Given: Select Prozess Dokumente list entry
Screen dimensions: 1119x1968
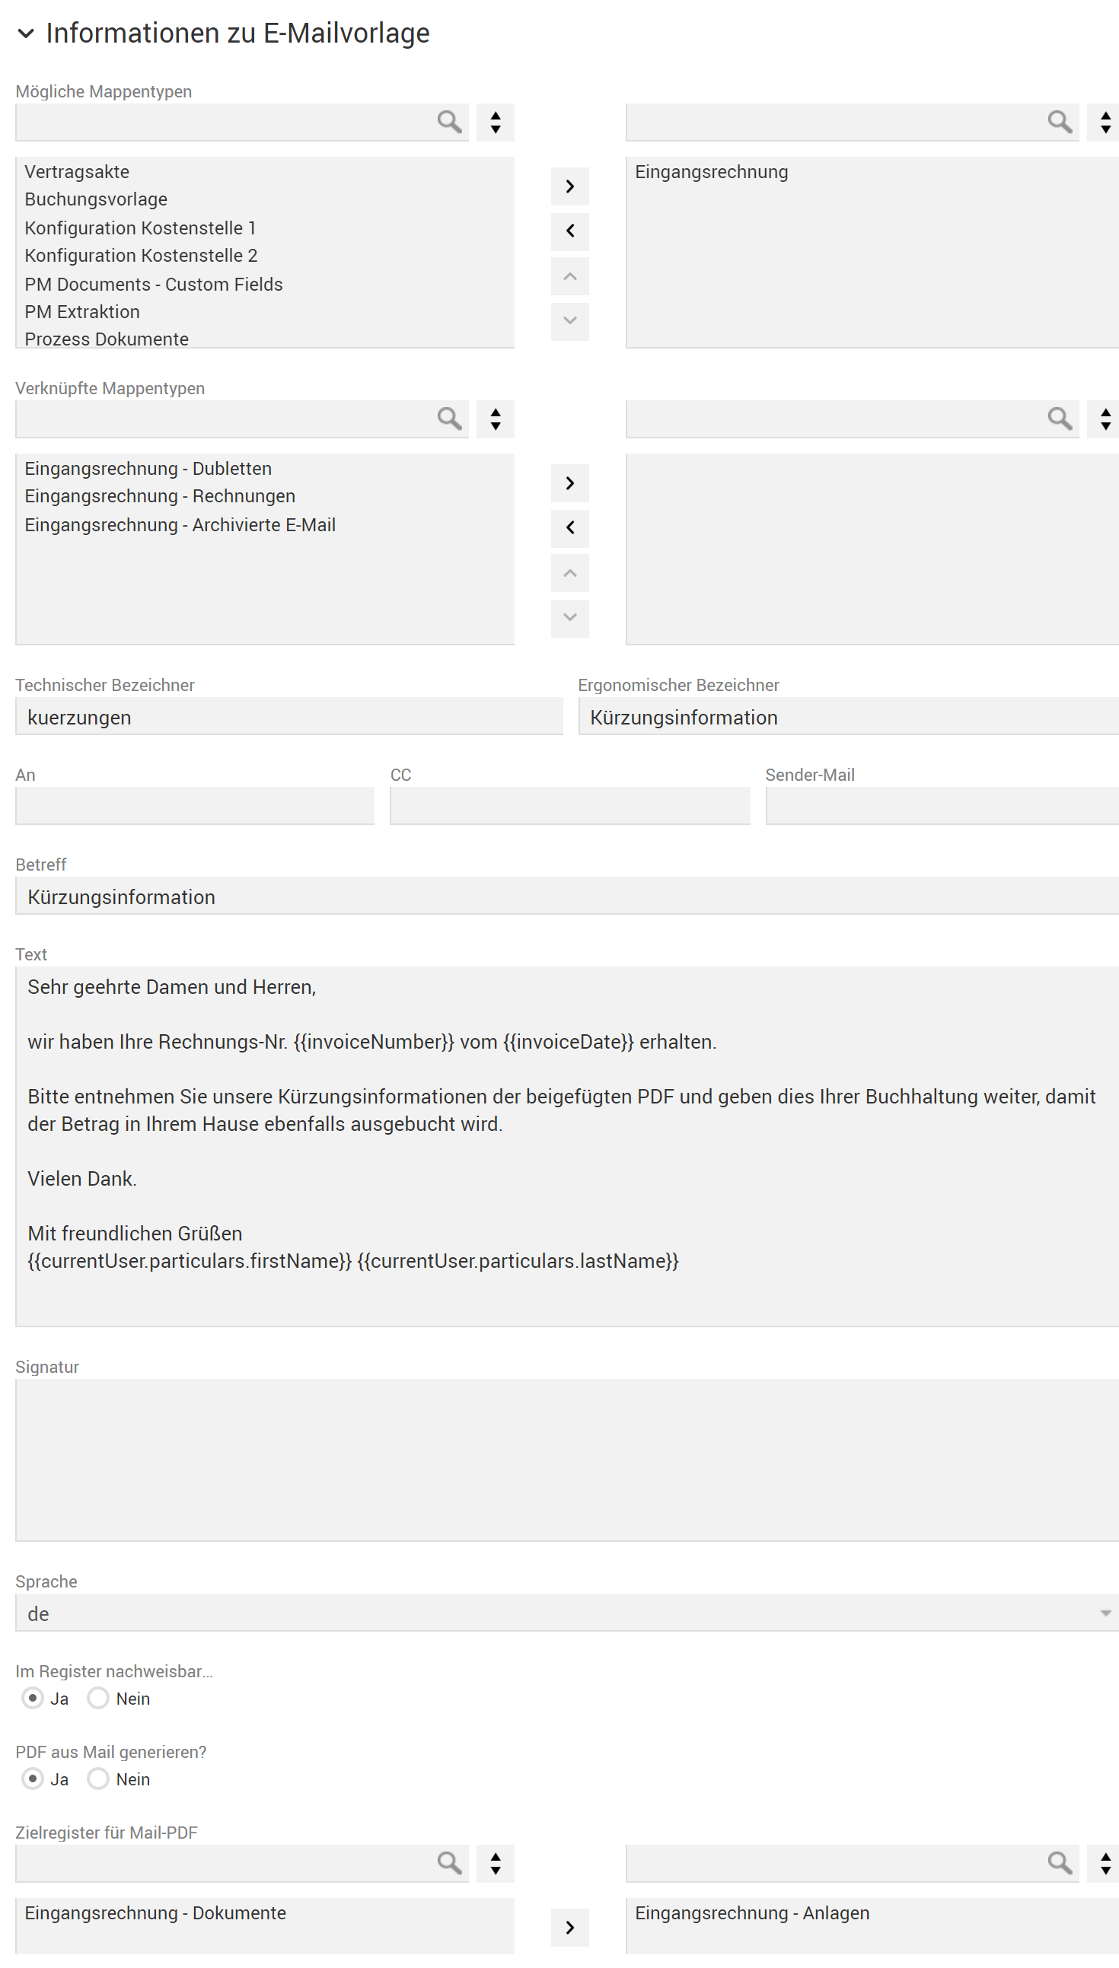Looking at the screenshot, I should click(264, 338).
